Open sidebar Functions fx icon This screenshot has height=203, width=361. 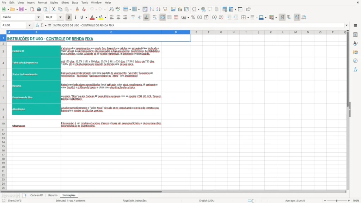pos(355,69)
